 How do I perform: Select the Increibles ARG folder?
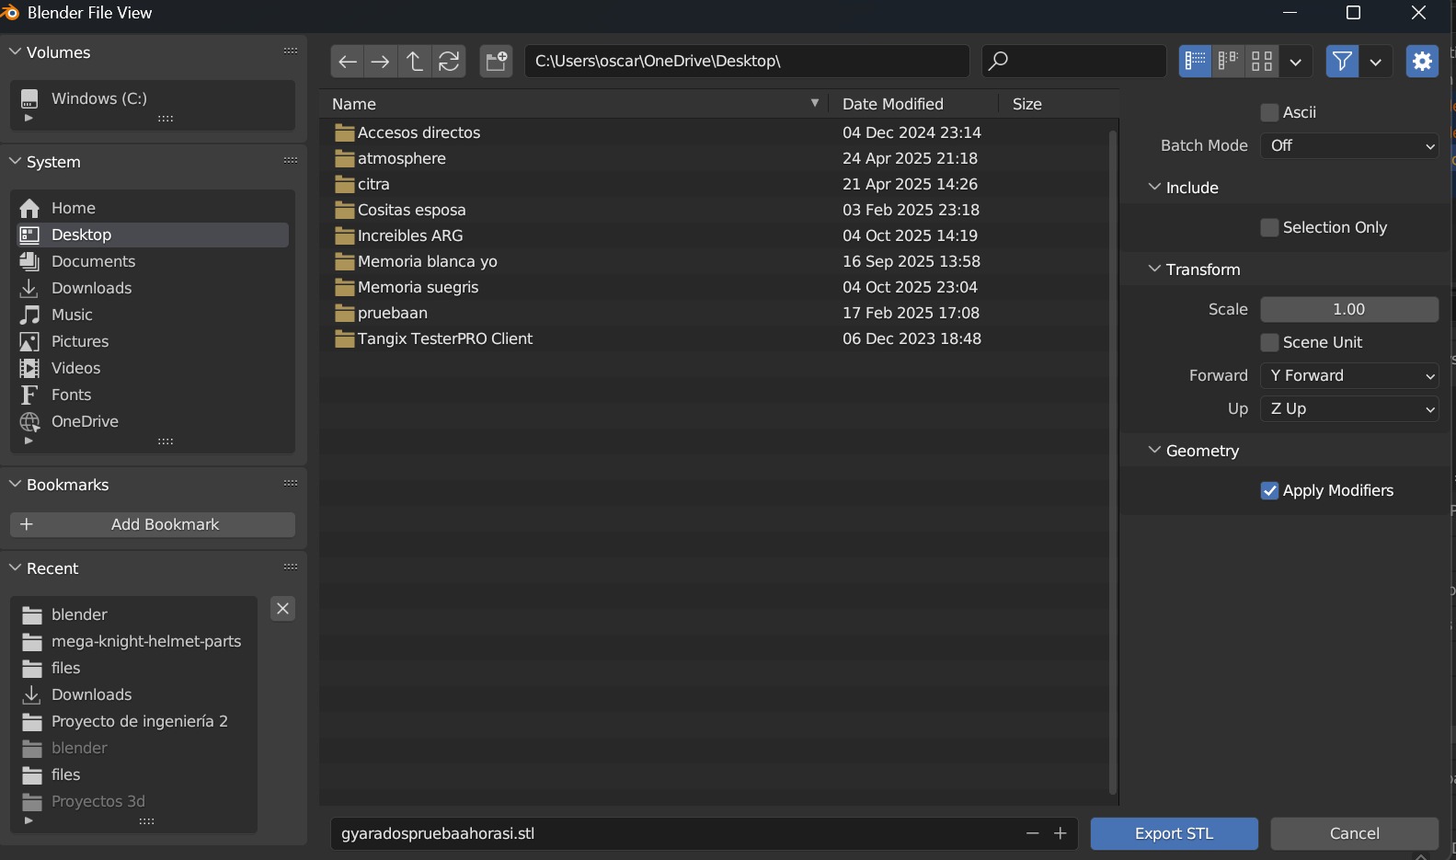click(x=715, y=235)
